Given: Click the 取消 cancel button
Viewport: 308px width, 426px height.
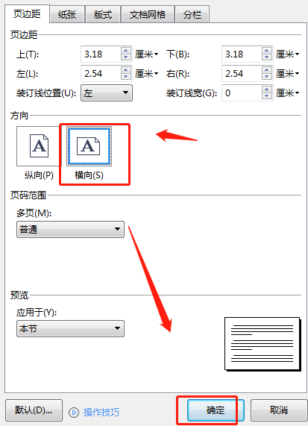Looking at the screenshot, I should point(279,410).
